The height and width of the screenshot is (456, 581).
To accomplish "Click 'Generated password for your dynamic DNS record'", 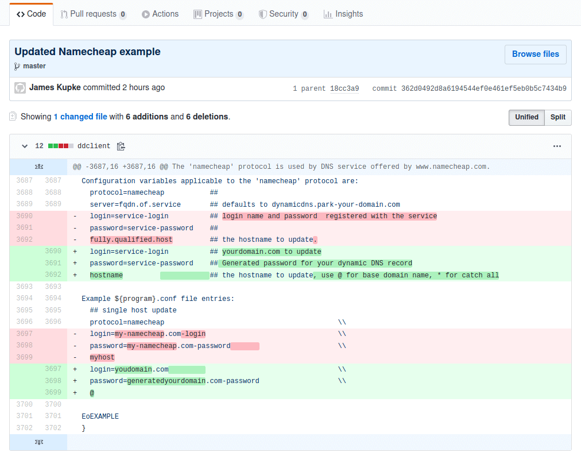I will coord(317,263).
